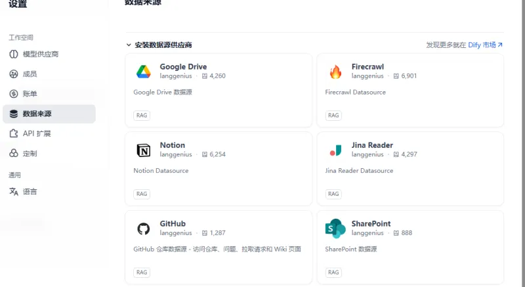Click the GitHub octocat icon
525x287 pixels.
144,229
